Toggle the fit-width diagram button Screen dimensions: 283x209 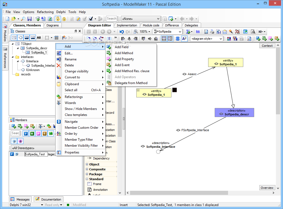click(164, 39)
